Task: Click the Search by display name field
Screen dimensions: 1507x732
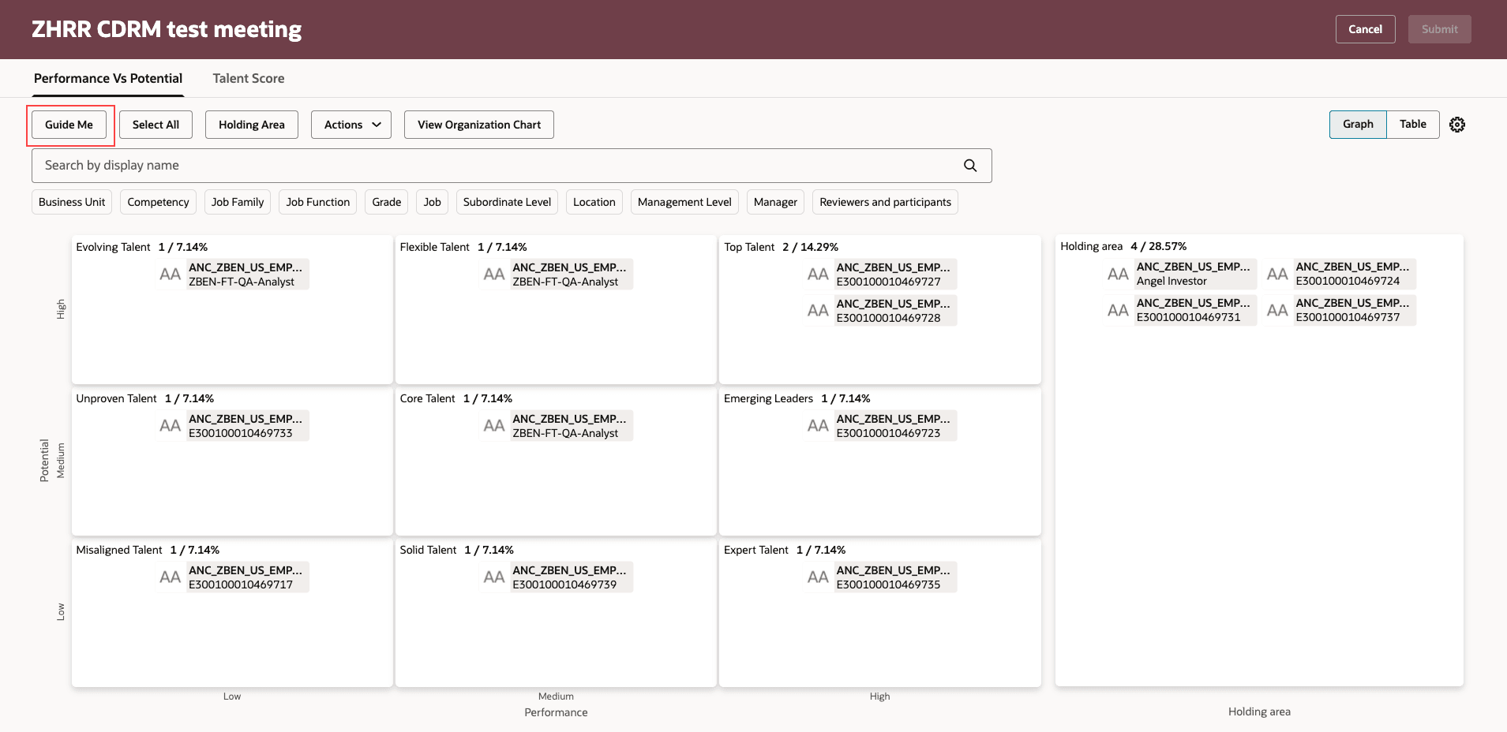Action: pos(316,165)
